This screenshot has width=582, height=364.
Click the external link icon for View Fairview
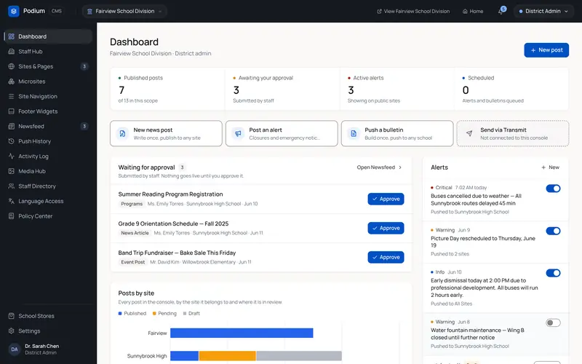(x=379, y=12)
